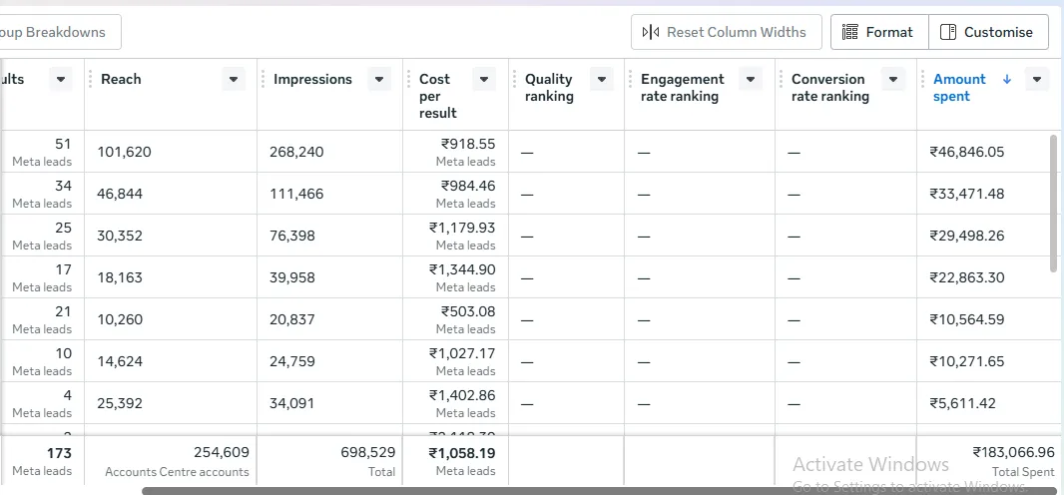Click the Group Breakdowns button
Image resolution: width=1064 pixels, height=495 pixels.
60,32
